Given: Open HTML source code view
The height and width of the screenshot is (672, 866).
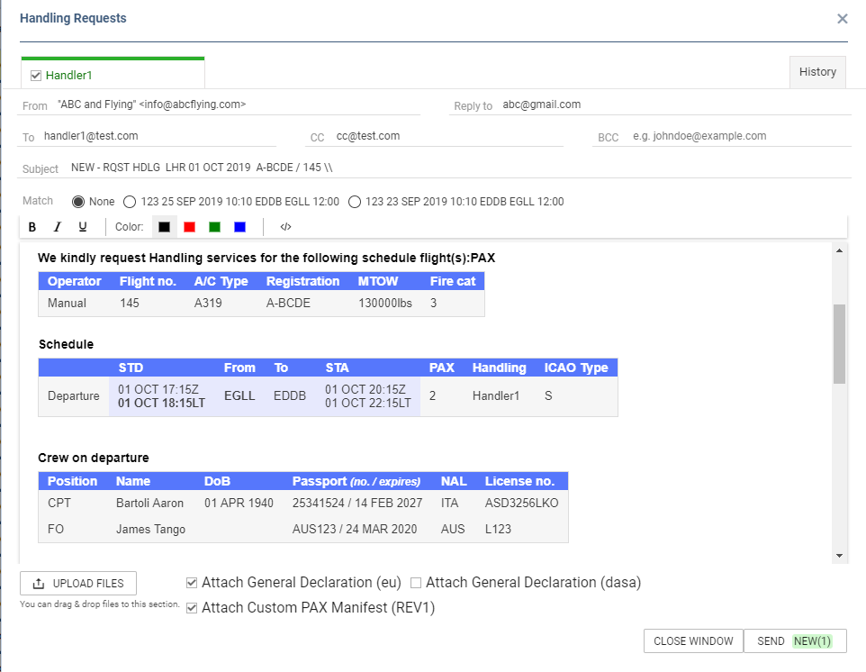Looking at the screenshot, I should (285, 227).
